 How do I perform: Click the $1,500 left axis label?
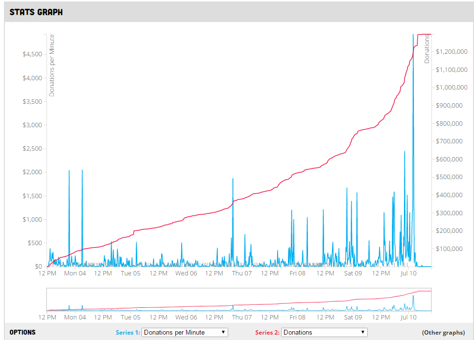pyautogui.click(x=32, y=196)
